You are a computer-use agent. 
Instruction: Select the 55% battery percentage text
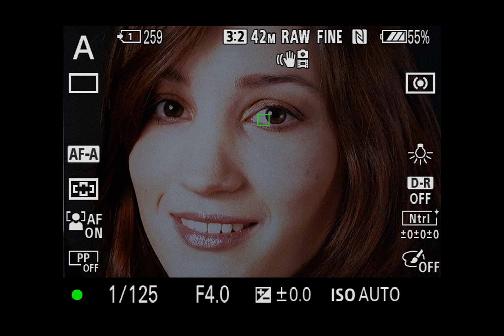(x=419, y=37)
